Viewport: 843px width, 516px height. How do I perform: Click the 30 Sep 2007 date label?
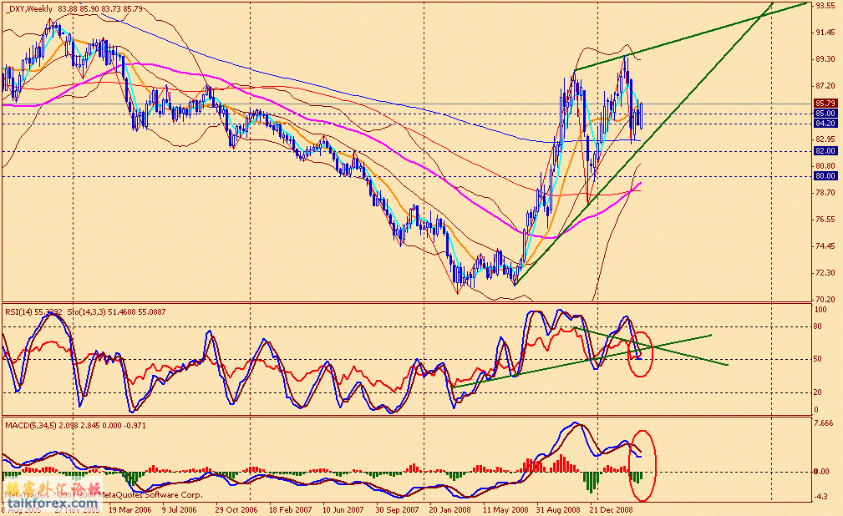pyautogui.click(x=398, y=509)
